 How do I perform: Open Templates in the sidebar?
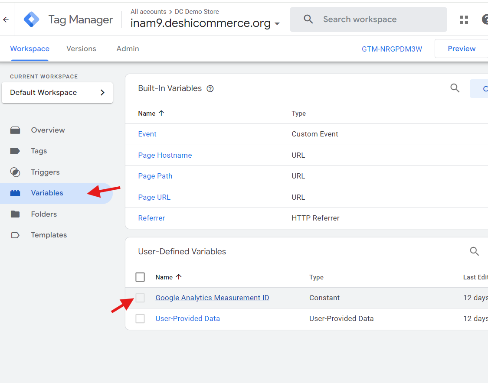[49, 235]
